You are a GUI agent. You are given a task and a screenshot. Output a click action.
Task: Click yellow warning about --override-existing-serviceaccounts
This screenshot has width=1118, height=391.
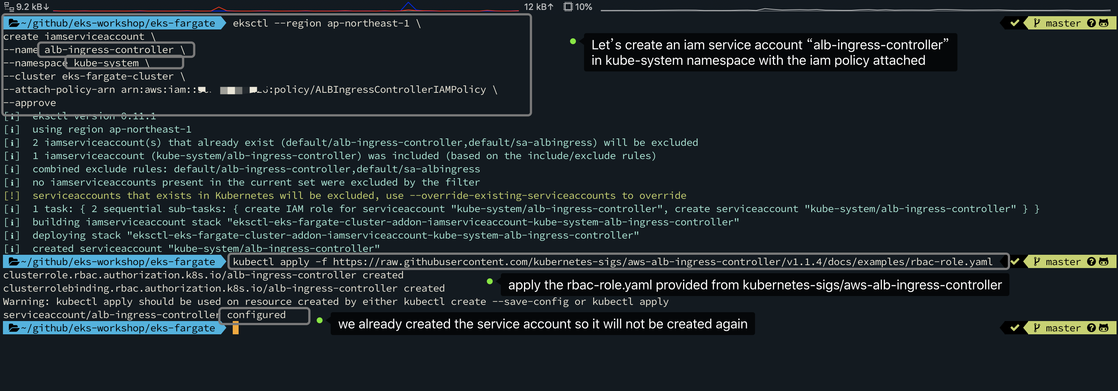coord(345,196)
